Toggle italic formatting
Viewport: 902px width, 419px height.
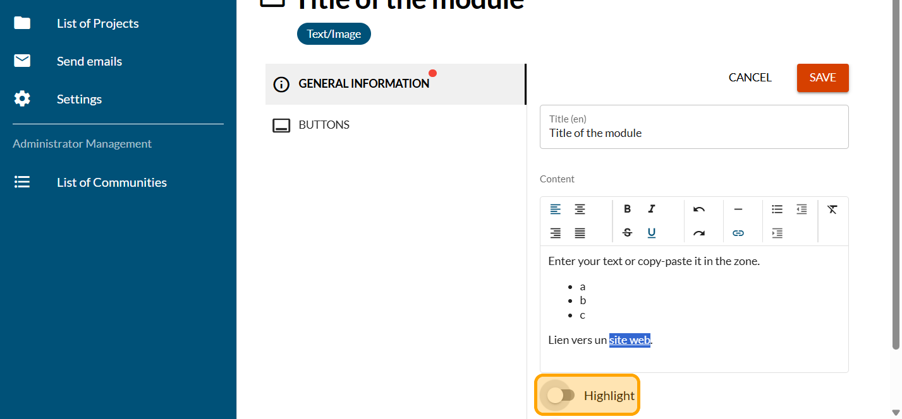pyautogui.click(x=651, y=209)
